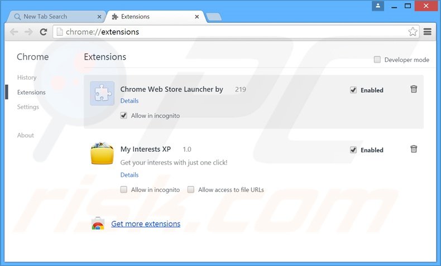Go back using the back arrow
Viewport: 441px width, 266px height.
(x=14, y=32)
